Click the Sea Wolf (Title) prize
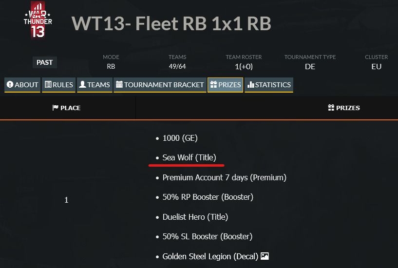 (189, 157)
